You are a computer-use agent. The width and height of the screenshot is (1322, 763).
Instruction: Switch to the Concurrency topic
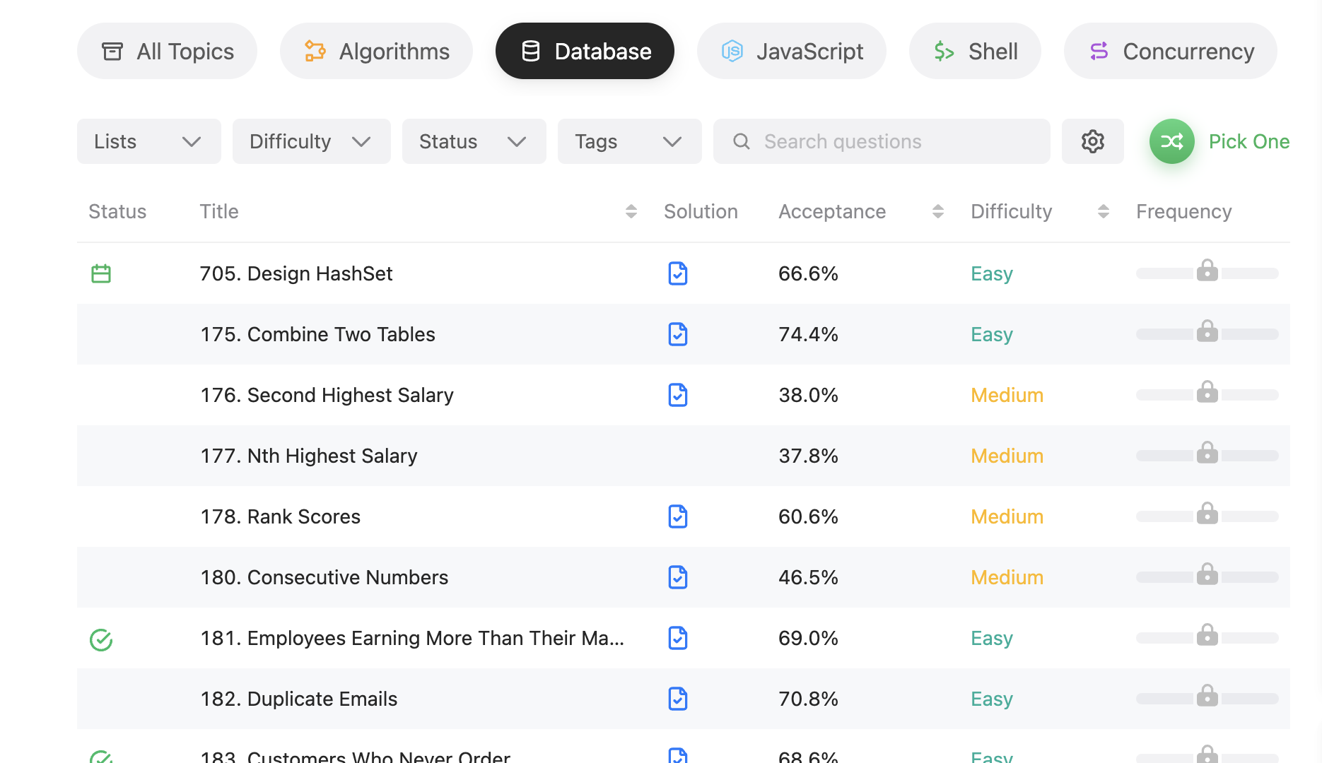click(1170, 51)
